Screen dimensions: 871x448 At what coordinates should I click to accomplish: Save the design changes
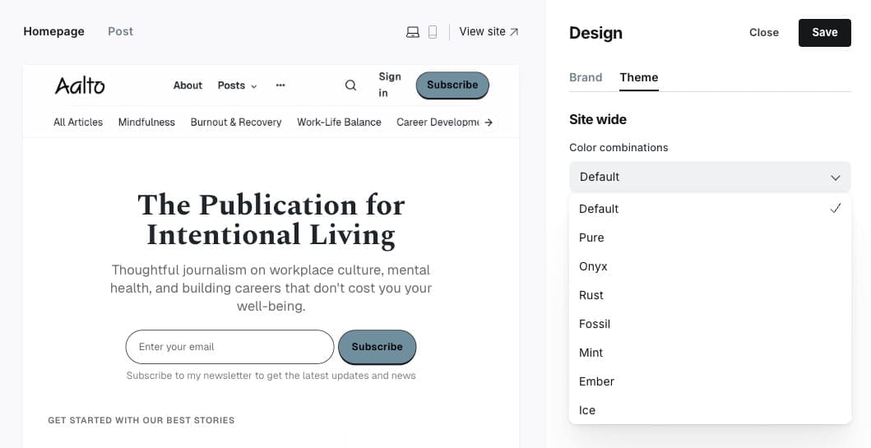coord(824,33)
